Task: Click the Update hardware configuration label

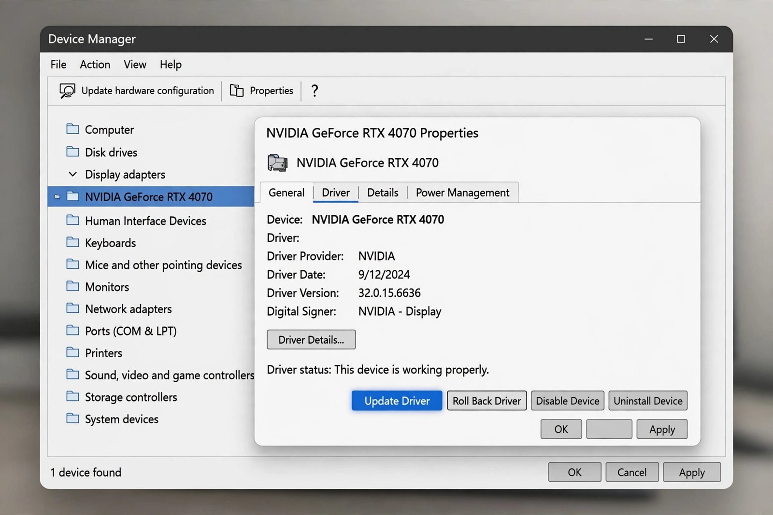Action: pos(147,91)
